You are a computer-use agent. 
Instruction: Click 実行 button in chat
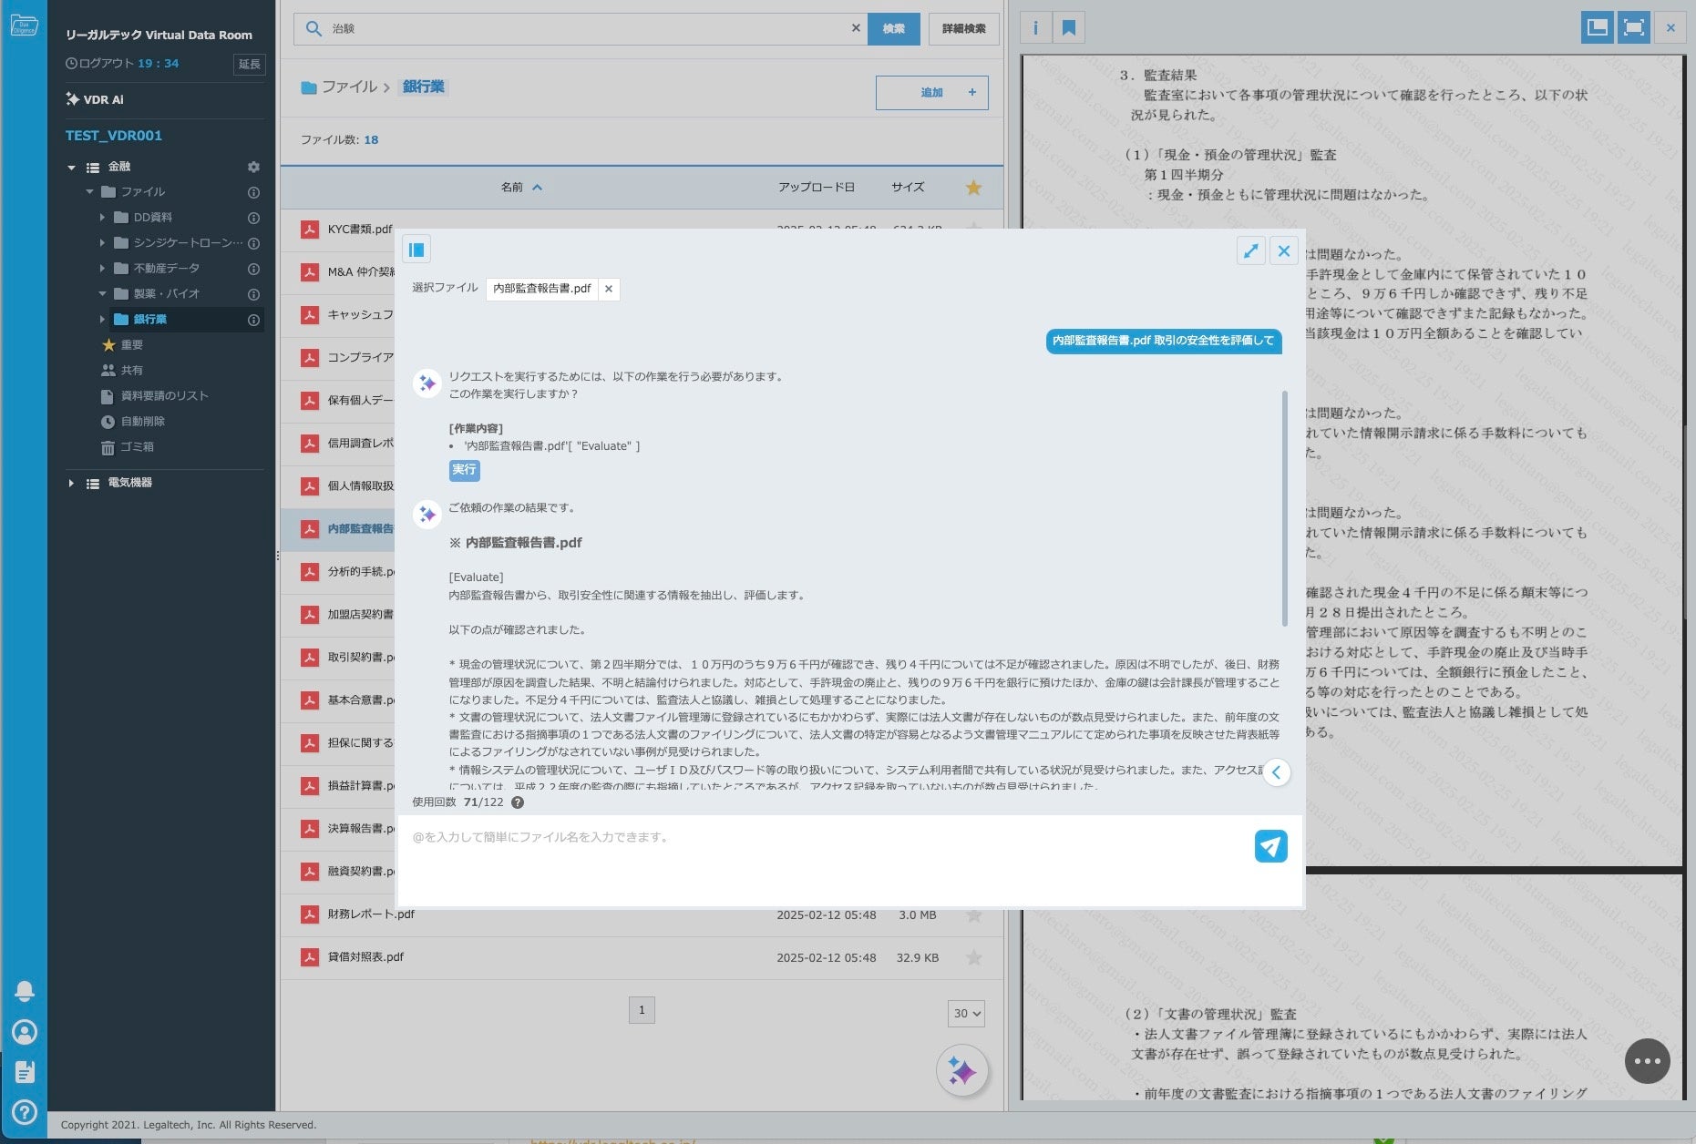(x=464, y=470)
